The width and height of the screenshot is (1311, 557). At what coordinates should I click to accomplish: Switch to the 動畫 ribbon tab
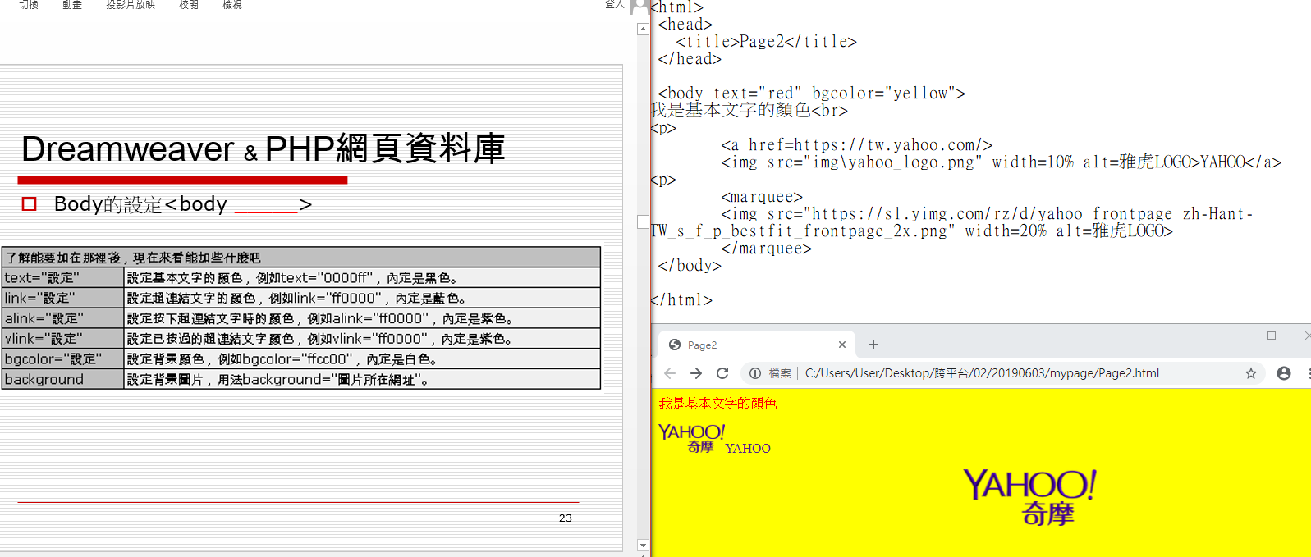72,5
